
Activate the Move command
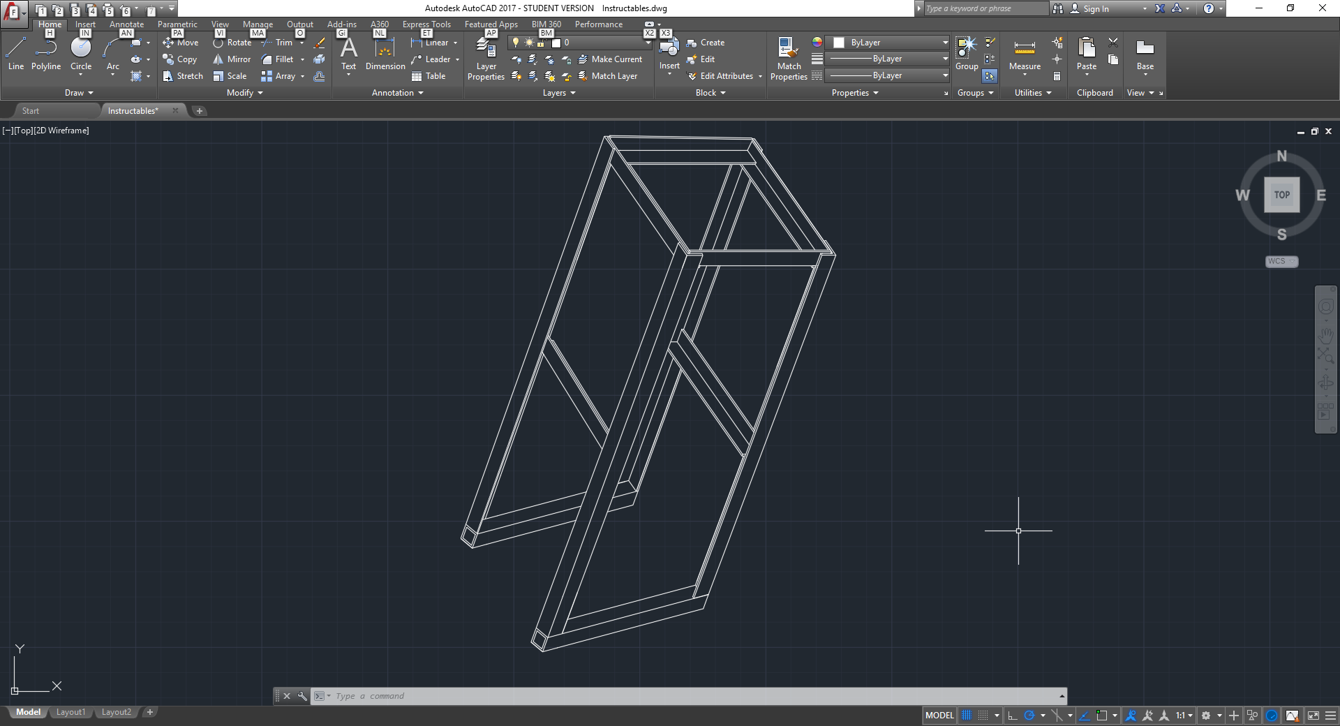181,43
